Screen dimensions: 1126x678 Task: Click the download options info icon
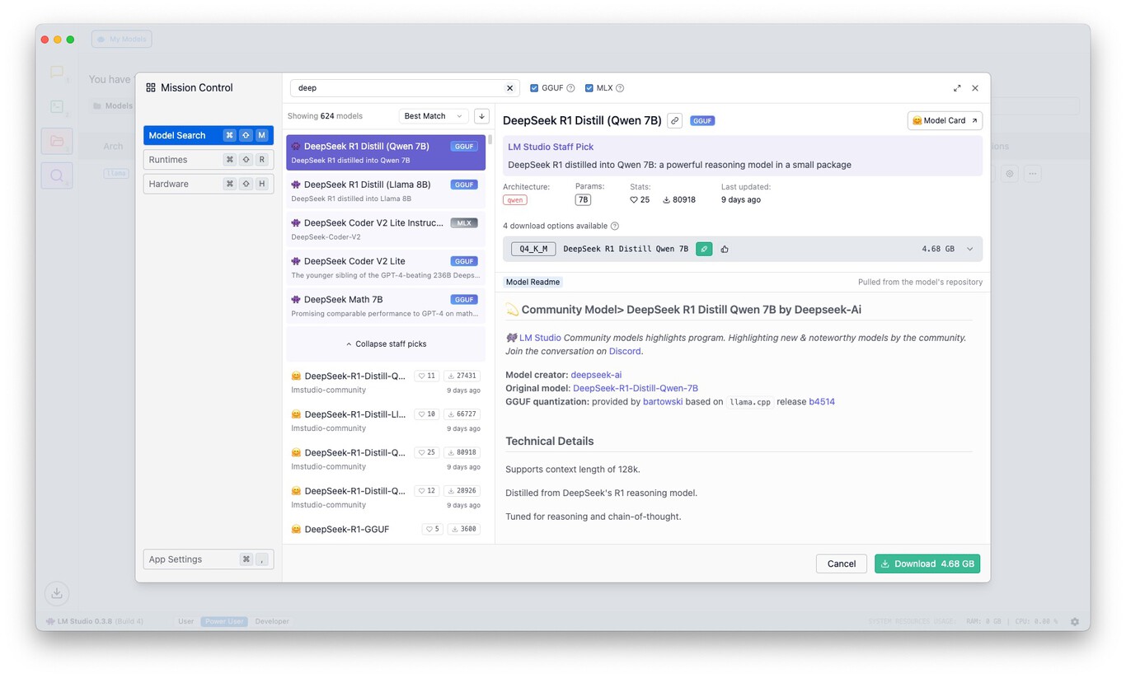coord(614,226)
